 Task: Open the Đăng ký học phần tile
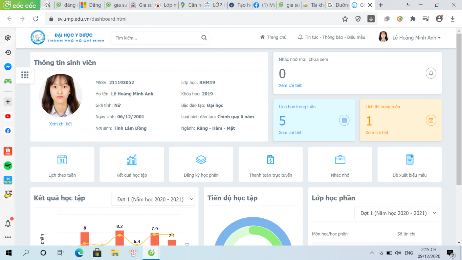(x=201, y=165)
